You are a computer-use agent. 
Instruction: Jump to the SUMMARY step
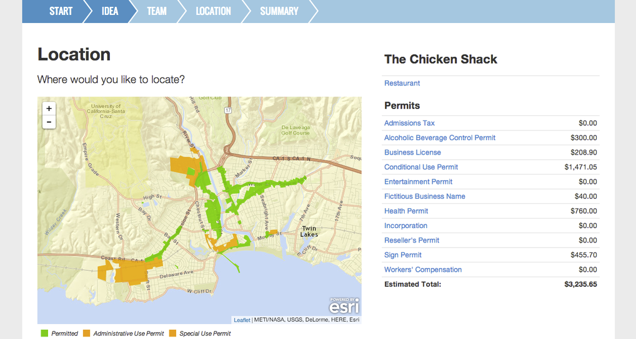coord(279,11)
